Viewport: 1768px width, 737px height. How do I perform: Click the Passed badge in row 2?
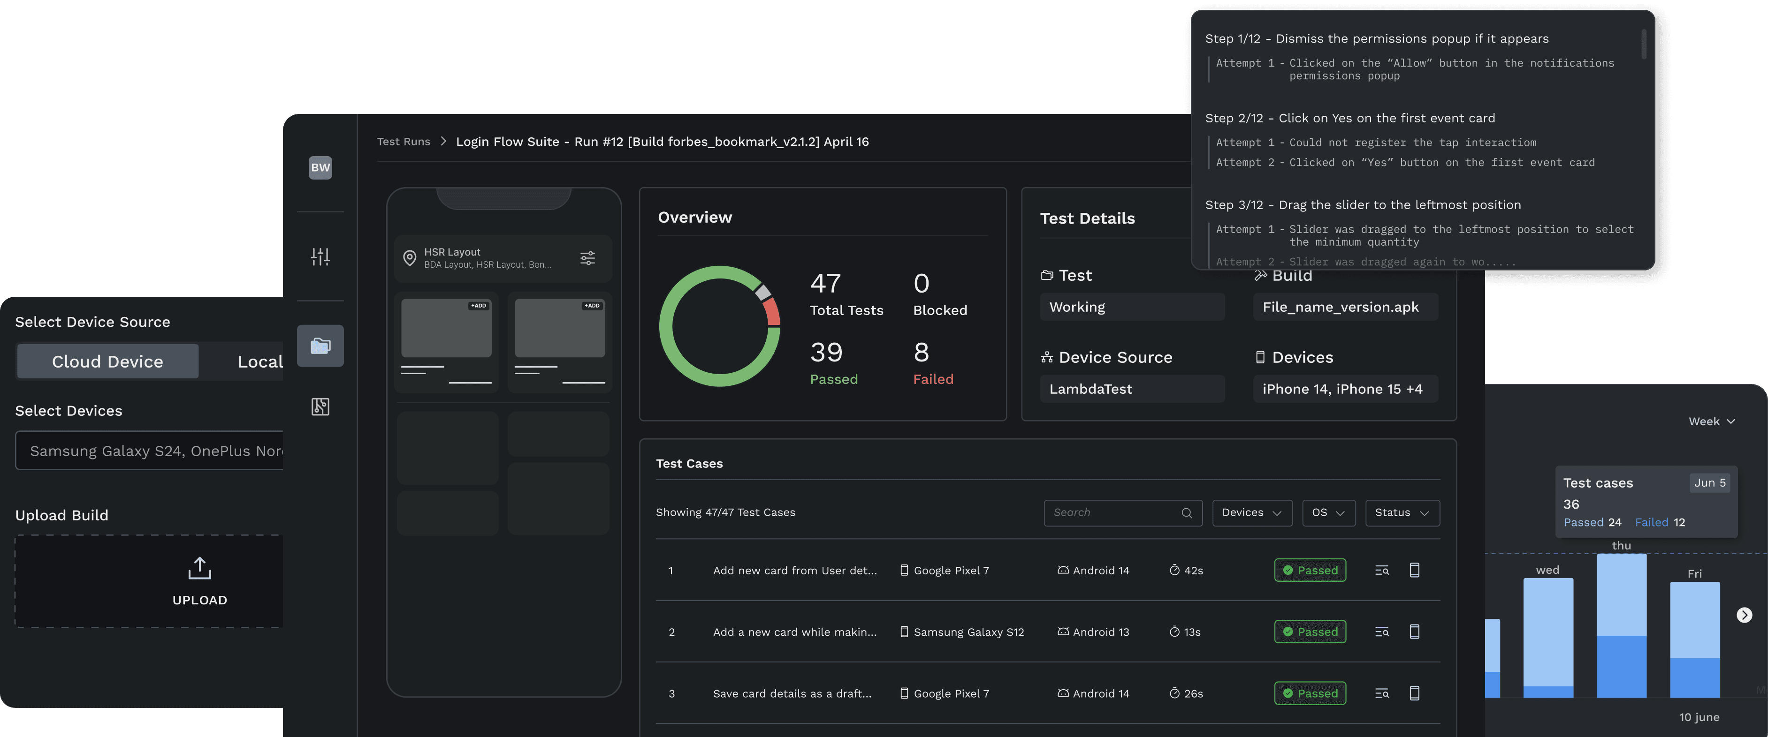[1310, 632]
